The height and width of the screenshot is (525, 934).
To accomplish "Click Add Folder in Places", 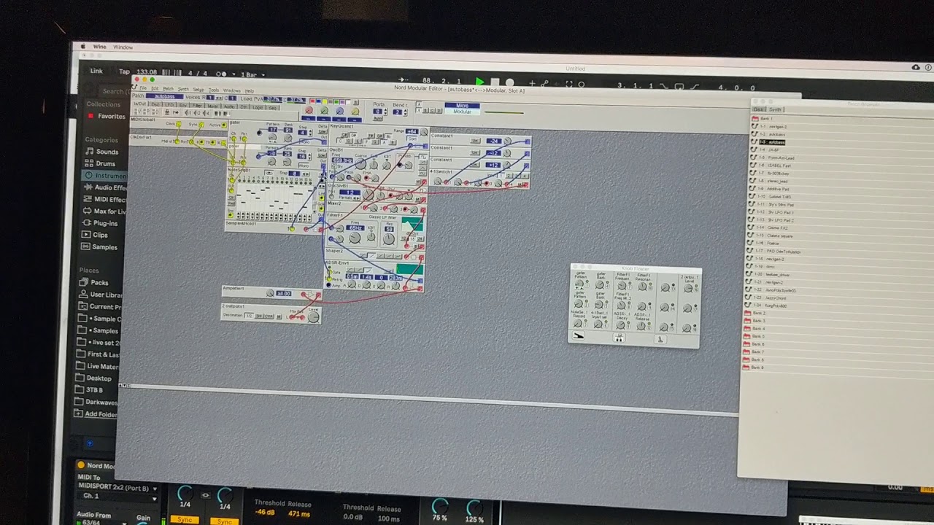I will click(100, 414).
